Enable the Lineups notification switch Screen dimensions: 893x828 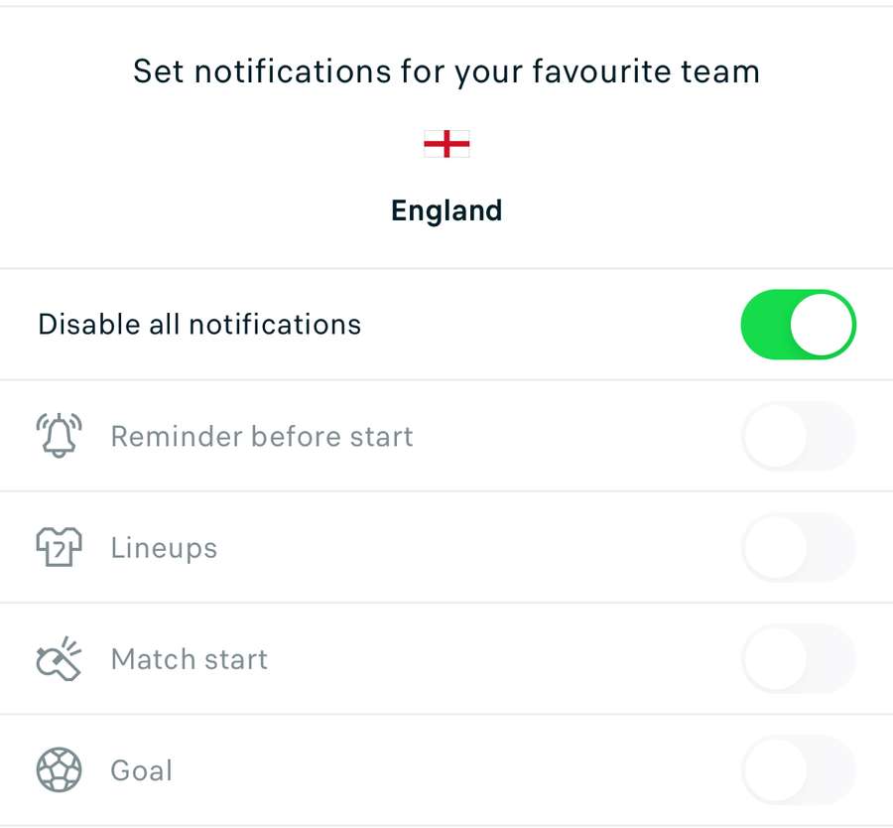(798, 547)
